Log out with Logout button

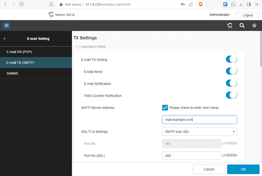coord(248,15)
